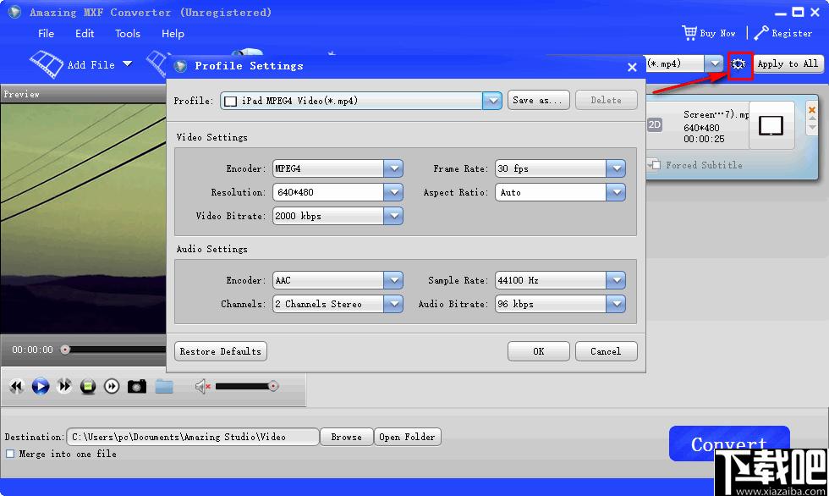Click the Save as... button
Image resolution: width=829 pixels, height=496 pixels.
point(538,100)
